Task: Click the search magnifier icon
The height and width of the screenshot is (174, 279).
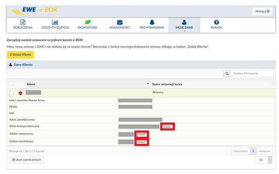Action: click(227, 74)
